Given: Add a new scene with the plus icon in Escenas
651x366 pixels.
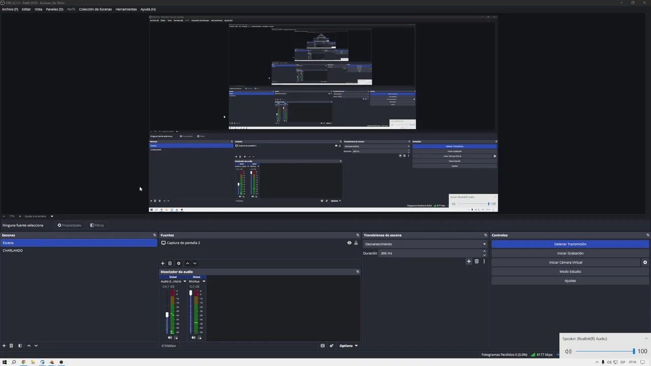Looking at the screenshot, I should (4, 346).
